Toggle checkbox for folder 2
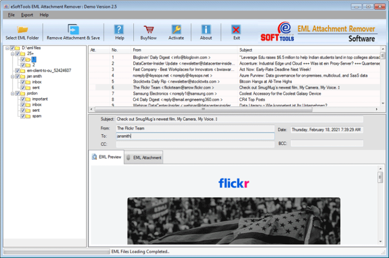Viewport: 389px width, 258px height. pos(23,65)
